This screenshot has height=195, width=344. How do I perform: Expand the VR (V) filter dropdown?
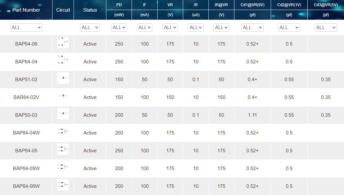click(170, 27)
